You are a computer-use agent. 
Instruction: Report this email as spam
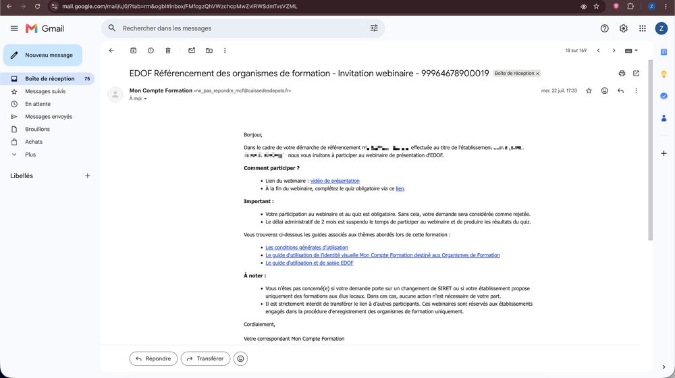(151, 51)
